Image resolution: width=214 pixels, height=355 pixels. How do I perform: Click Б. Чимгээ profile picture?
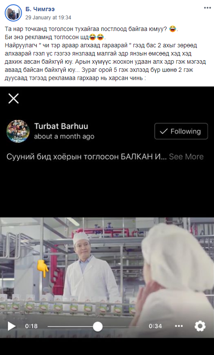click(13, 13)
